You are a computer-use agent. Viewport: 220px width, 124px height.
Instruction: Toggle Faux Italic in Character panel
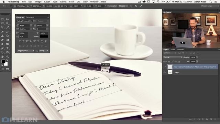pos(23,41)
